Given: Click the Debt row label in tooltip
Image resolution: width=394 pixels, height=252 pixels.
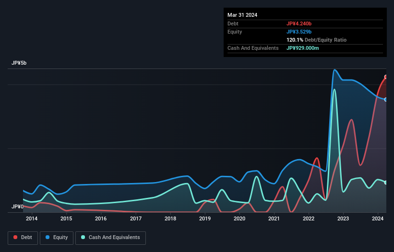Looking at the screenshot, I should (233, 23).
